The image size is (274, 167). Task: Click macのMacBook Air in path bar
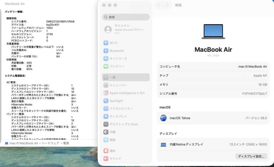click(x=24, y=143)
